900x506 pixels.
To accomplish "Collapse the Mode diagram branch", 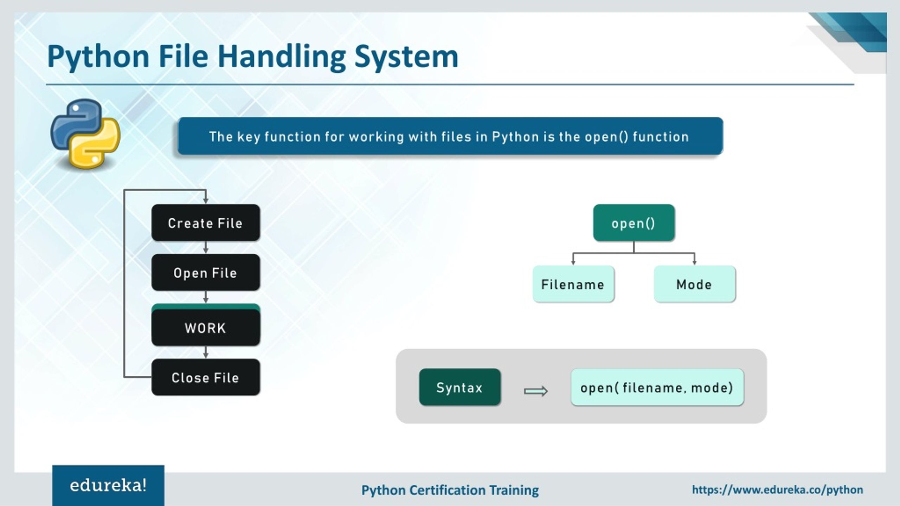I will coord(694,284).
